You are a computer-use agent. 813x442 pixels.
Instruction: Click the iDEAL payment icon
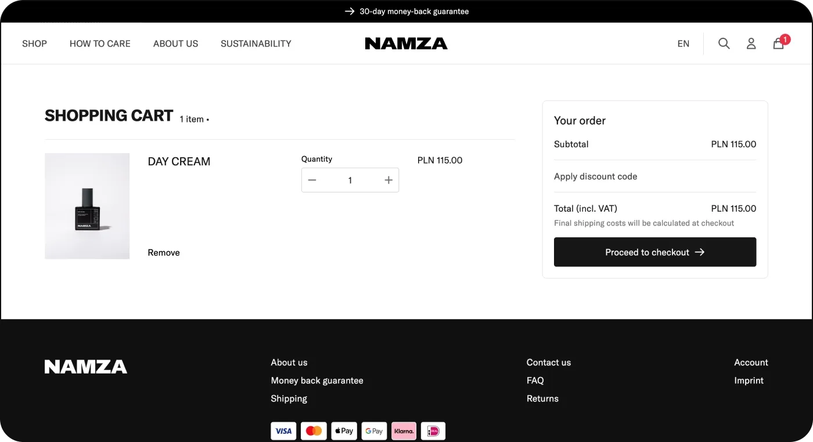(433, 430)
